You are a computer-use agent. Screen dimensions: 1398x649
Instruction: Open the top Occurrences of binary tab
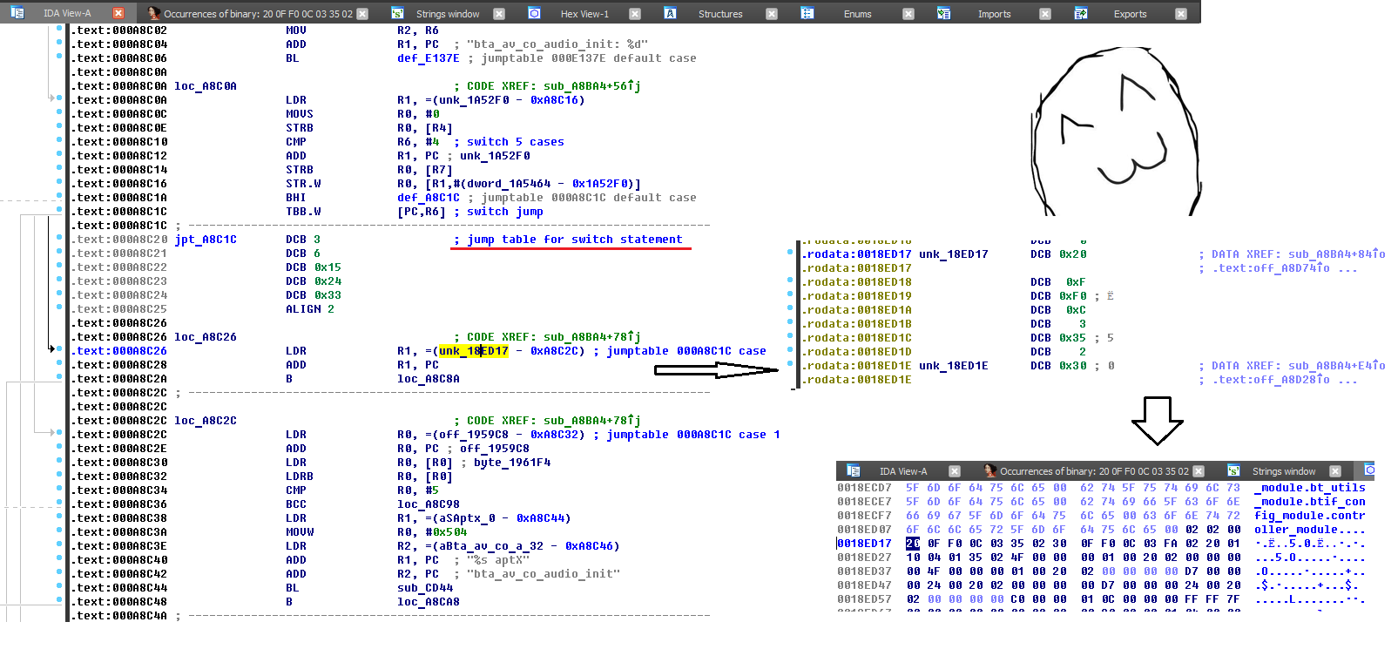[x=258, y=14]
